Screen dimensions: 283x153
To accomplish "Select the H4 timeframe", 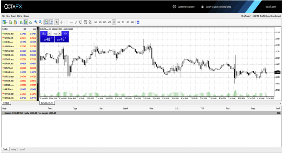I will pos(118,22).
